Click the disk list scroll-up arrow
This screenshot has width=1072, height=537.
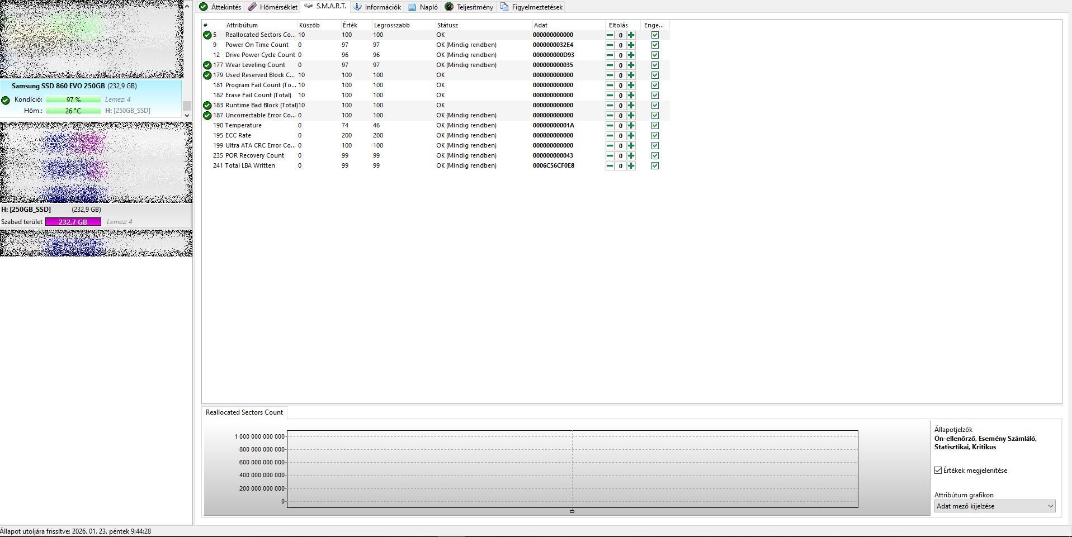point(187,6)
